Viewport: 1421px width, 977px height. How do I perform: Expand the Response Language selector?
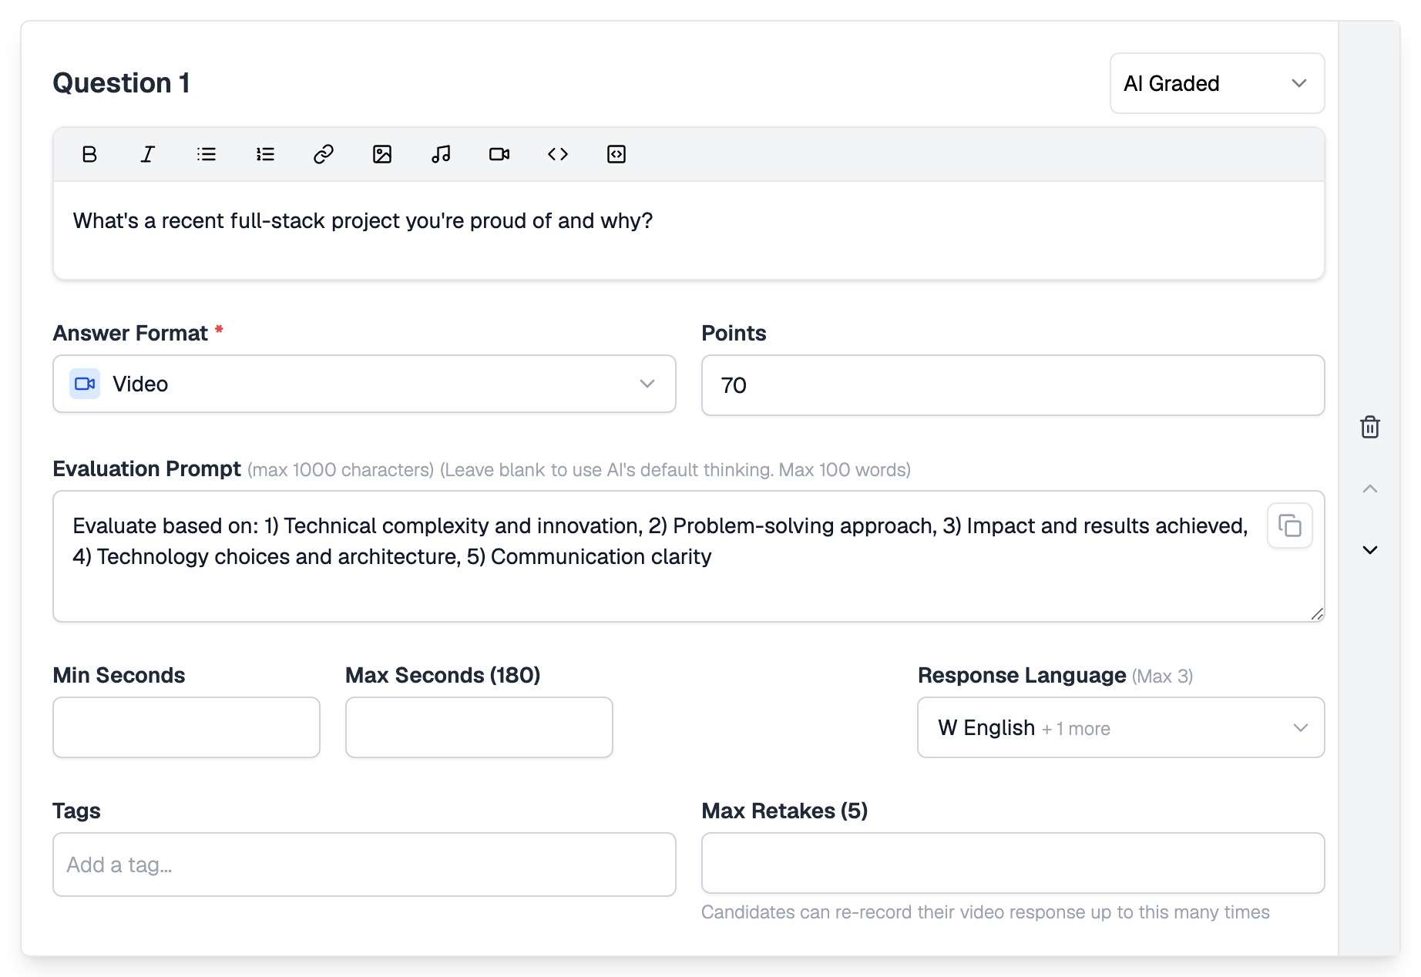point(1121,727)
